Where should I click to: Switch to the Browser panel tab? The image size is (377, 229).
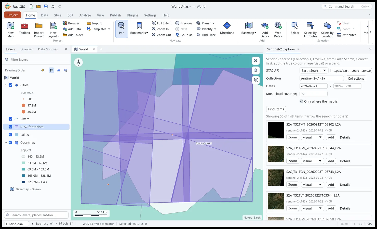pos(27,49)
